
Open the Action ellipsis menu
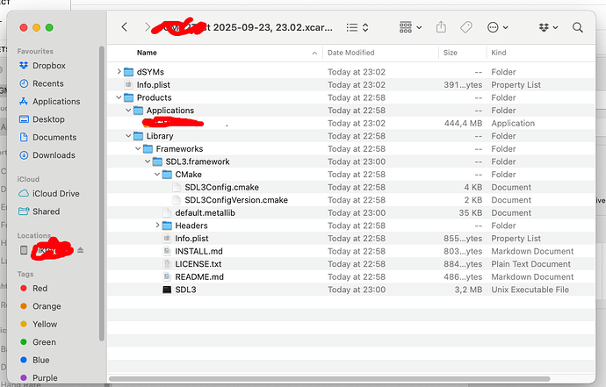[x=497, y=27]
